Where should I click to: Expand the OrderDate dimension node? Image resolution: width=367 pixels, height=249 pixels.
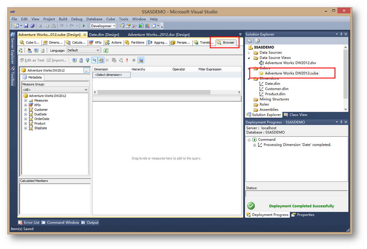pos(25,119)
